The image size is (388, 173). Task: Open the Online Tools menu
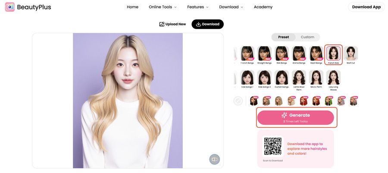pyautogui.click(x=163, y=7)
